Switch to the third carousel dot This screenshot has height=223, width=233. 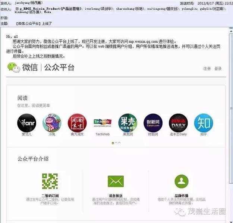(119, 143)
